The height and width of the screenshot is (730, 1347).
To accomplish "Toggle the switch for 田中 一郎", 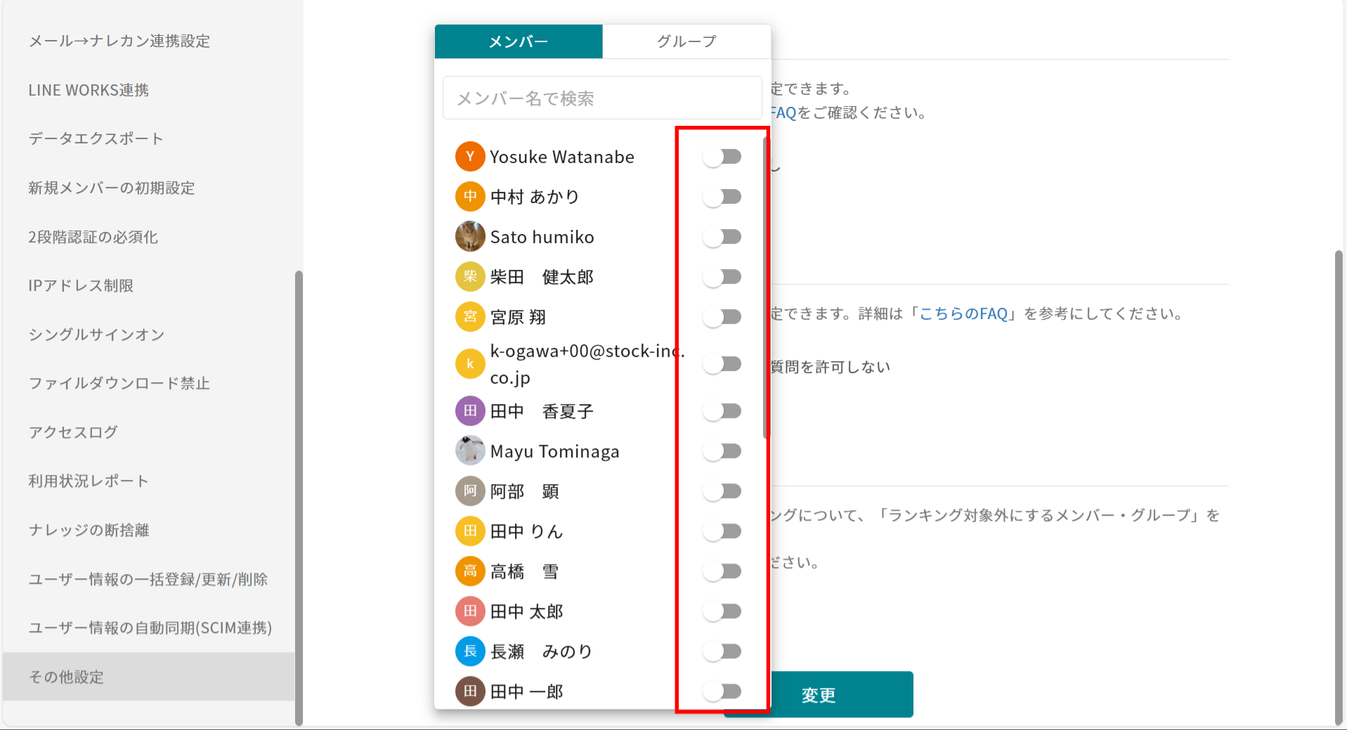I will [722, 691].
